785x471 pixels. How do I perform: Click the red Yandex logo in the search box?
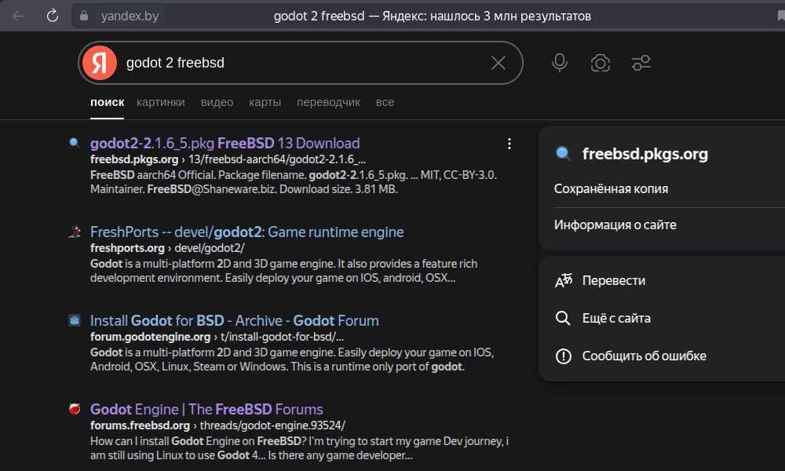click(x=100, y=63)
